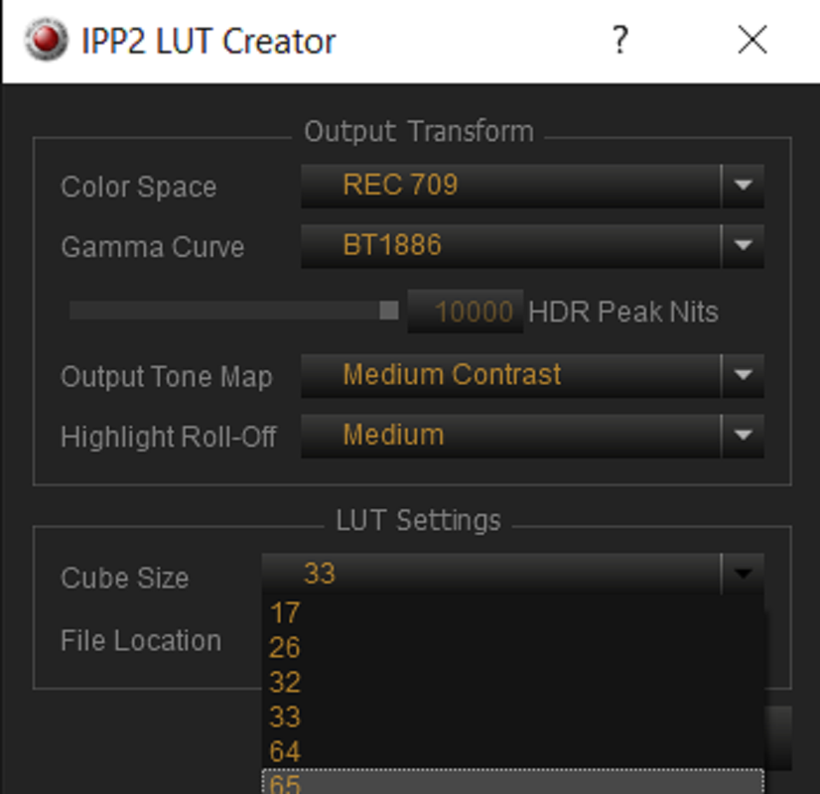
Task: Click the red RED app icon in title bar
Action: click(47, 40)
